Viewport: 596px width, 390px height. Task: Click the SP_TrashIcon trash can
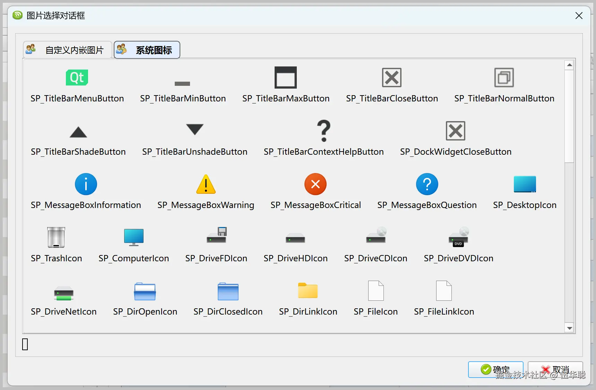[x=56, y=237]
